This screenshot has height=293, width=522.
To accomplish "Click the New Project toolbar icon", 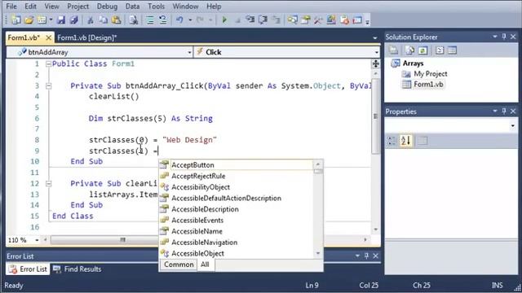I will pos(15,20).
